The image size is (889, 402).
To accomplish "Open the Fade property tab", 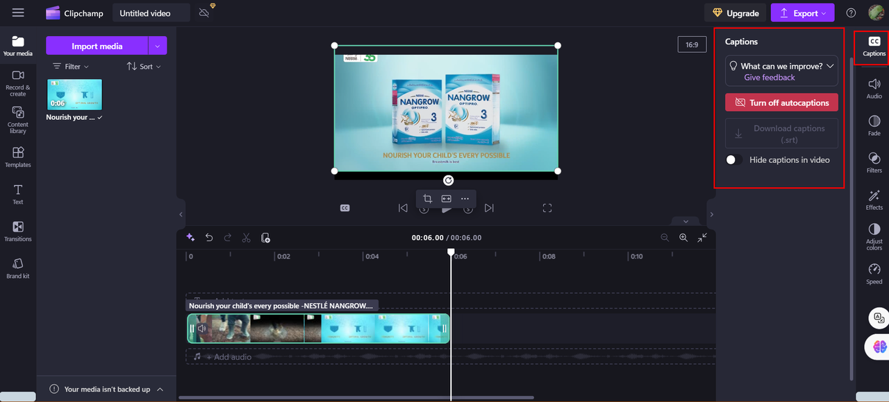I will point(874,125).
